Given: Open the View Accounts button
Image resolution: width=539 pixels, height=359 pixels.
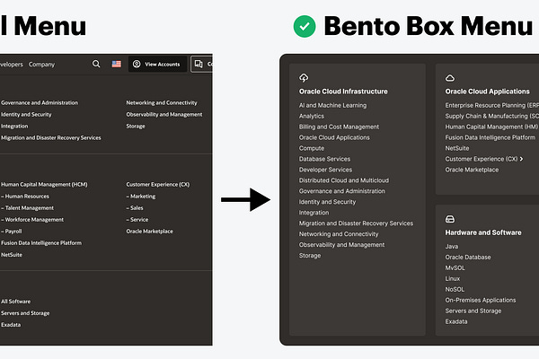Looking at the screenshot, I should point(155,65).
